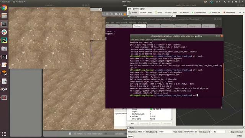The height and width of the screenshot is (138, 245).
Task: Open Tabs menu in the back terminal window
Action: click(139, 23)
